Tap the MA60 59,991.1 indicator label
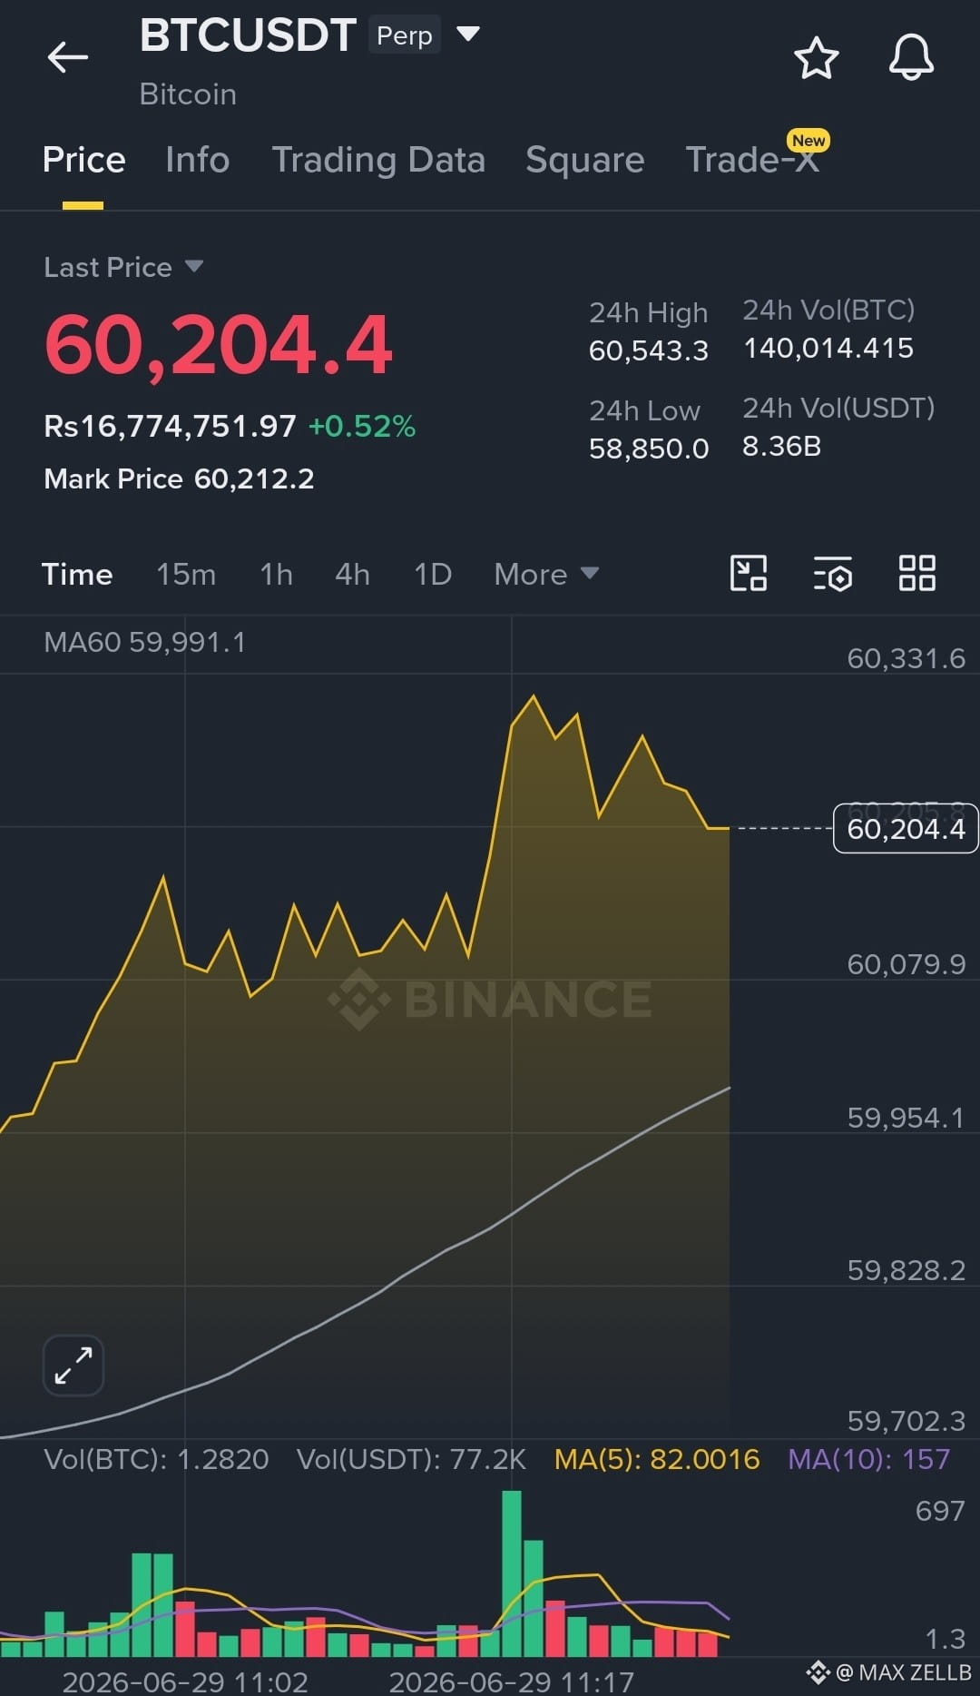 click(144, 642)
